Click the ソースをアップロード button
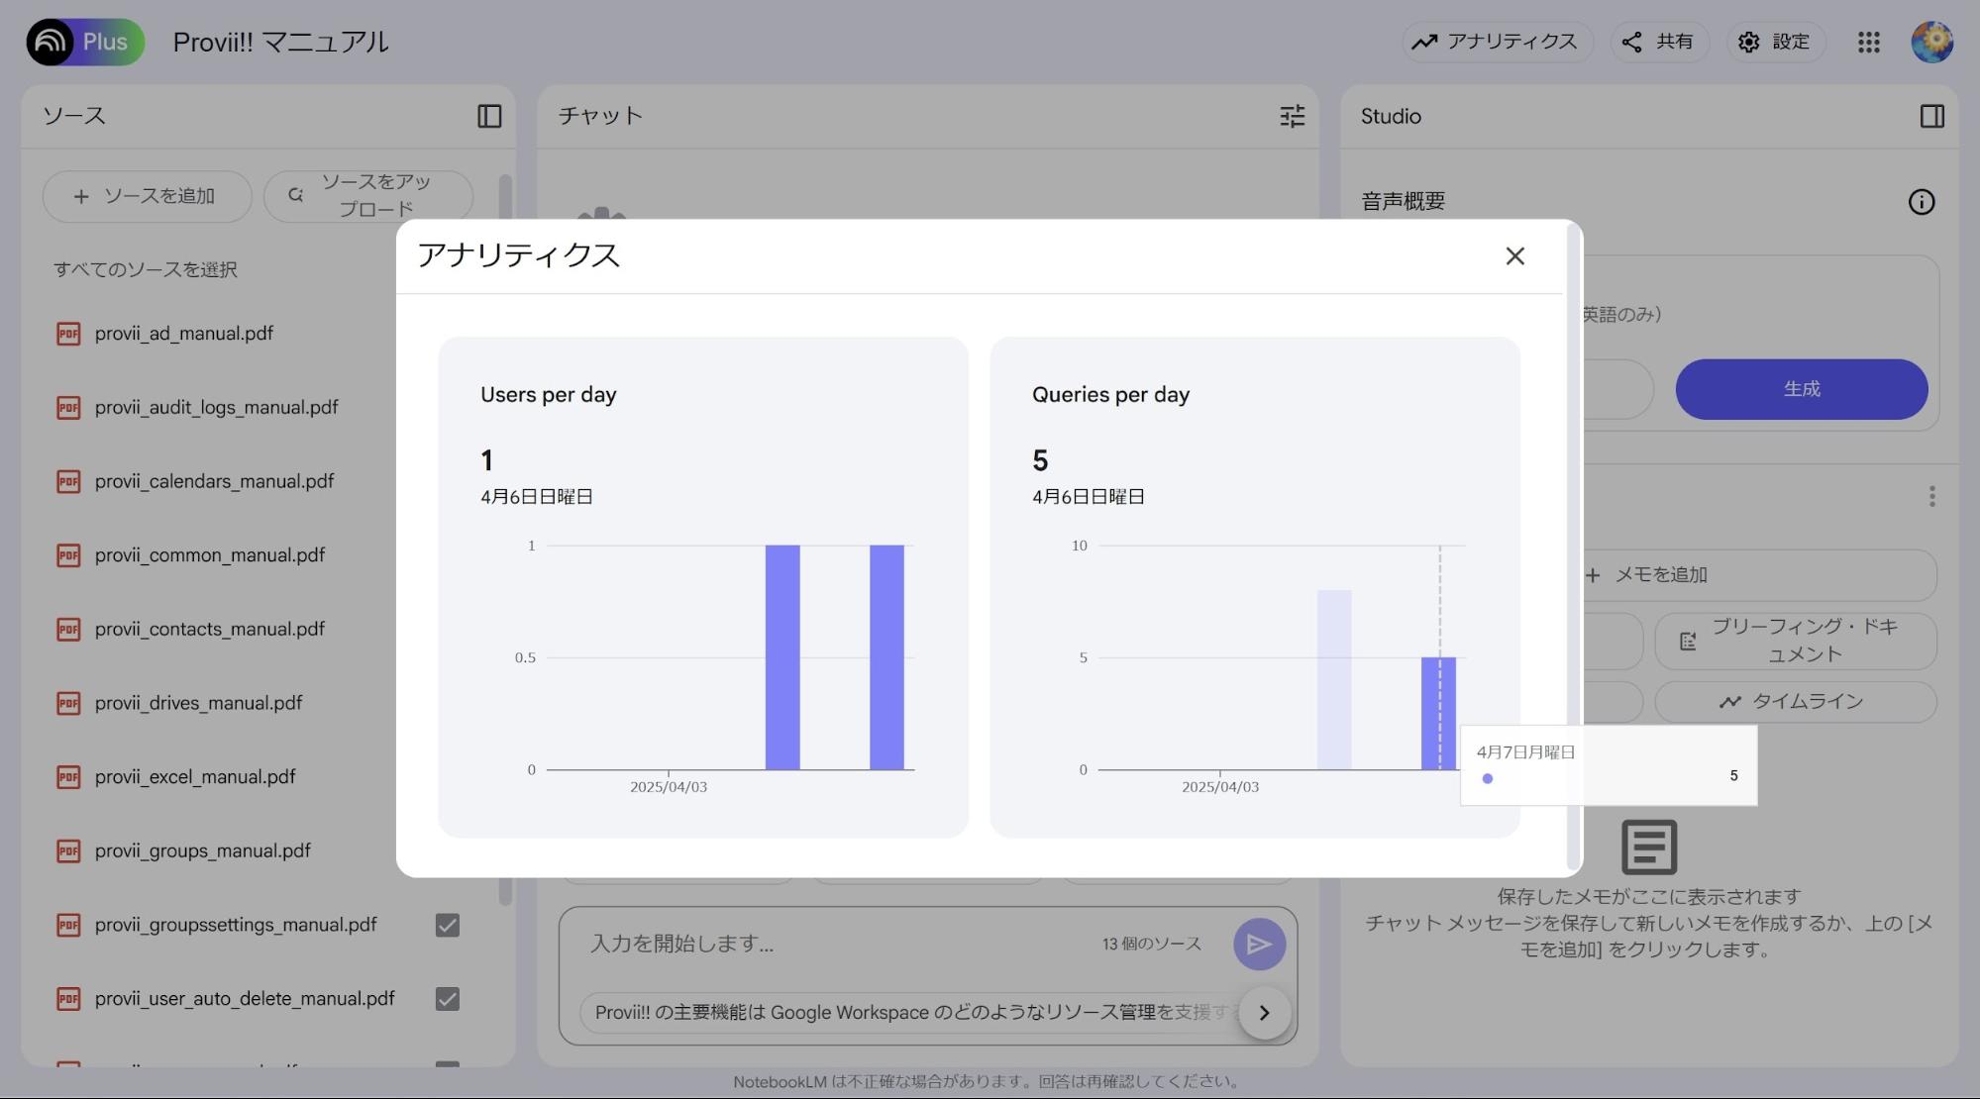The width and height of the screenshot is (1980, 1099). tap(367, 196)
